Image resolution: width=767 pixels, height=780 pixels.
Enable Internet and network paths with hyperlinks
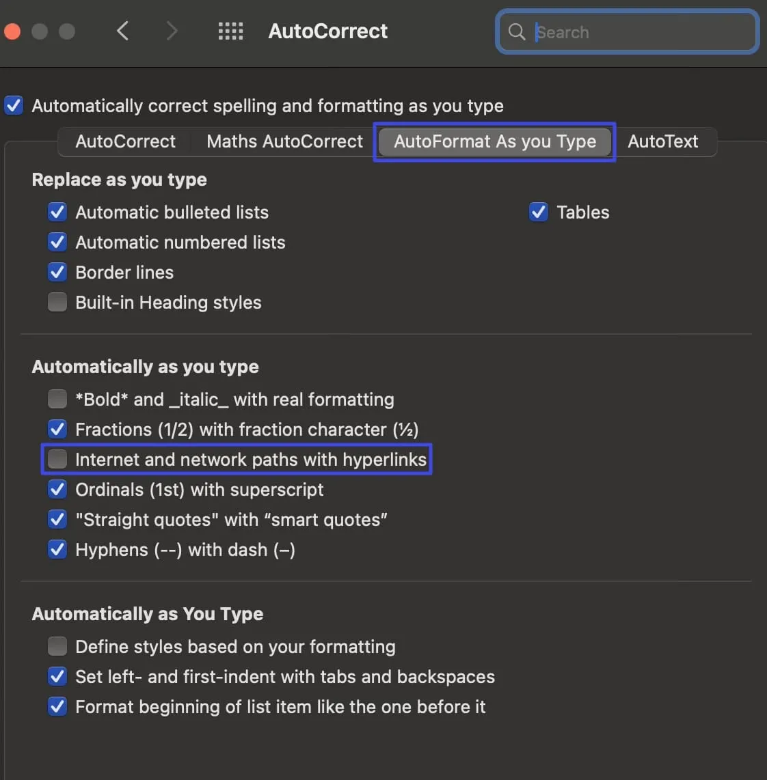point(57,459)
